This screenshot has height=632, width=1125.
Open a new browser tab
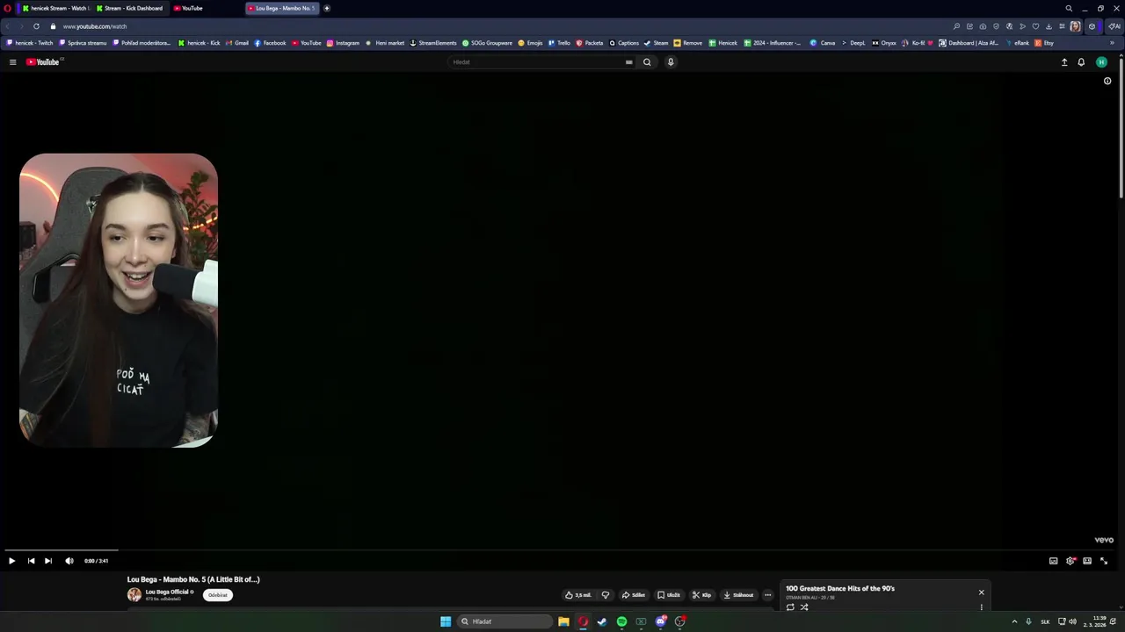[x=327, y=8]
